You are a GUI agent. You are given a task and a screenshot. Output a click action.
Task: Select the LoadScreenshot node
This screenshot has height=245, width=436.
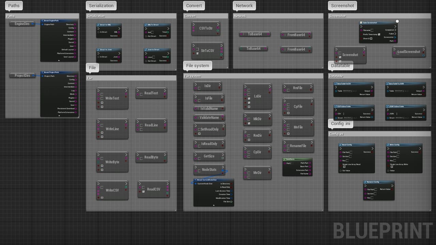point(409,52)
